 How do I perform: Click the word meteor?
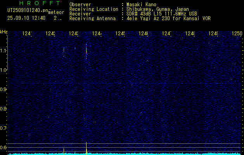(56, 12)
